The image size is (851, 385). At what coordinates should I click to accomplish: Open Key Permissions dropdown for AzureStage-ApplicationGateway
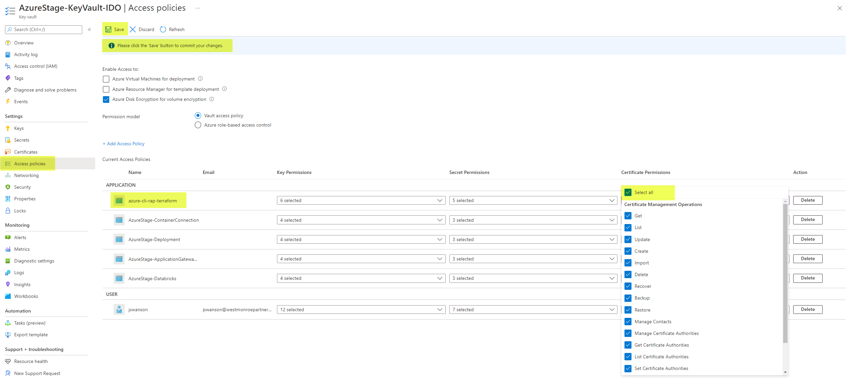coord(361,259)
